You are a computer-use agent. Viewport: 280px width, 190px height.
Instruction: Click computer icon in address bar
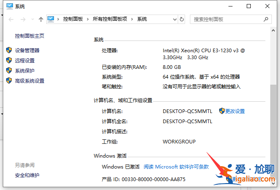point(51,19)
